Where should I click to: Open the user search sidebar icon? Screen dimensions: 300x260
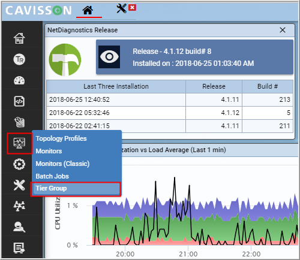pos(19,227)
